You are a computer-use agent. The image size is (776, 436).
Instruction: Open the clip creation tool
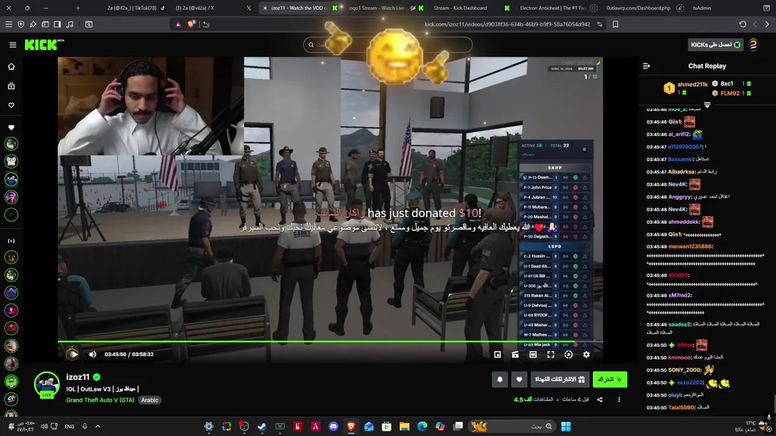point(515,354)
